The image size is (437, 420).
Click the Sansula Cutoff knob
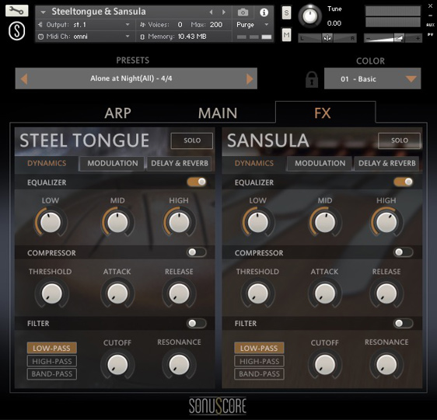click(325, 365)
